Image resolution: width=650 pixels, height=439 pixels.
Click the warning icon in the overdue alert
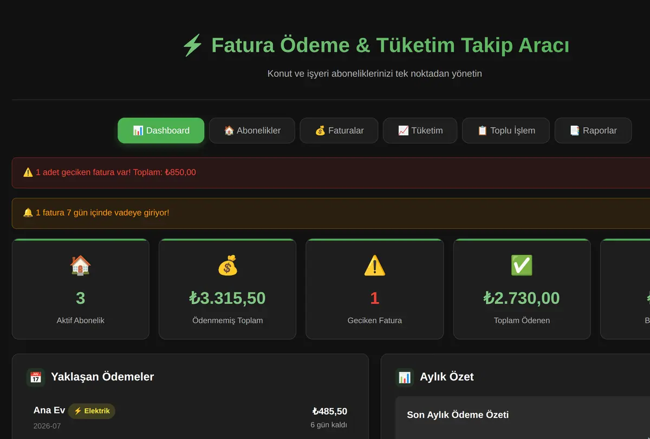[x=28, y=173]
